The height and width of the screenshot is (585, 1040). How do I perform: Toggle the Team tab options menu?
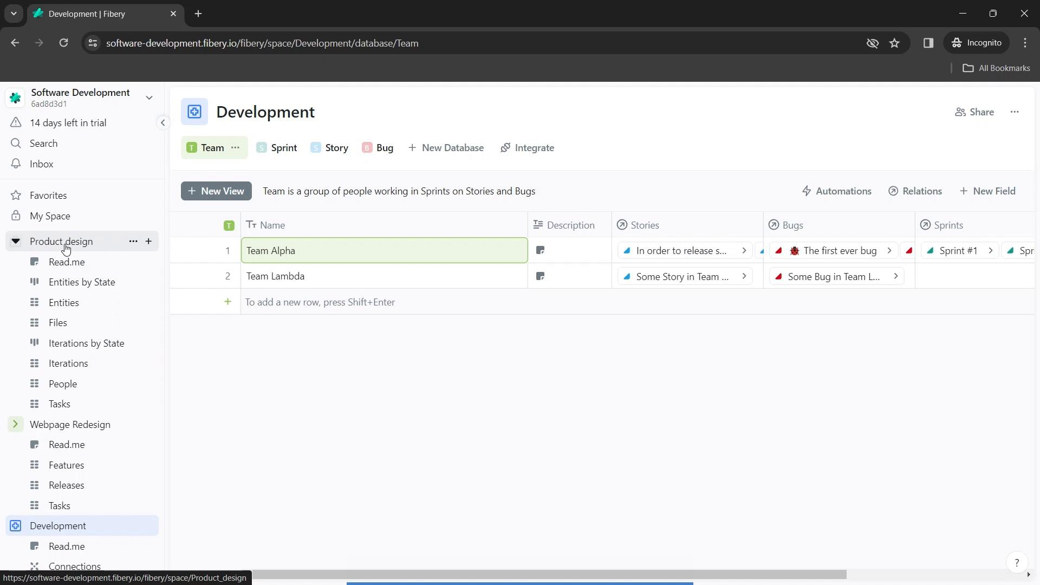click(x=236, y=148)
